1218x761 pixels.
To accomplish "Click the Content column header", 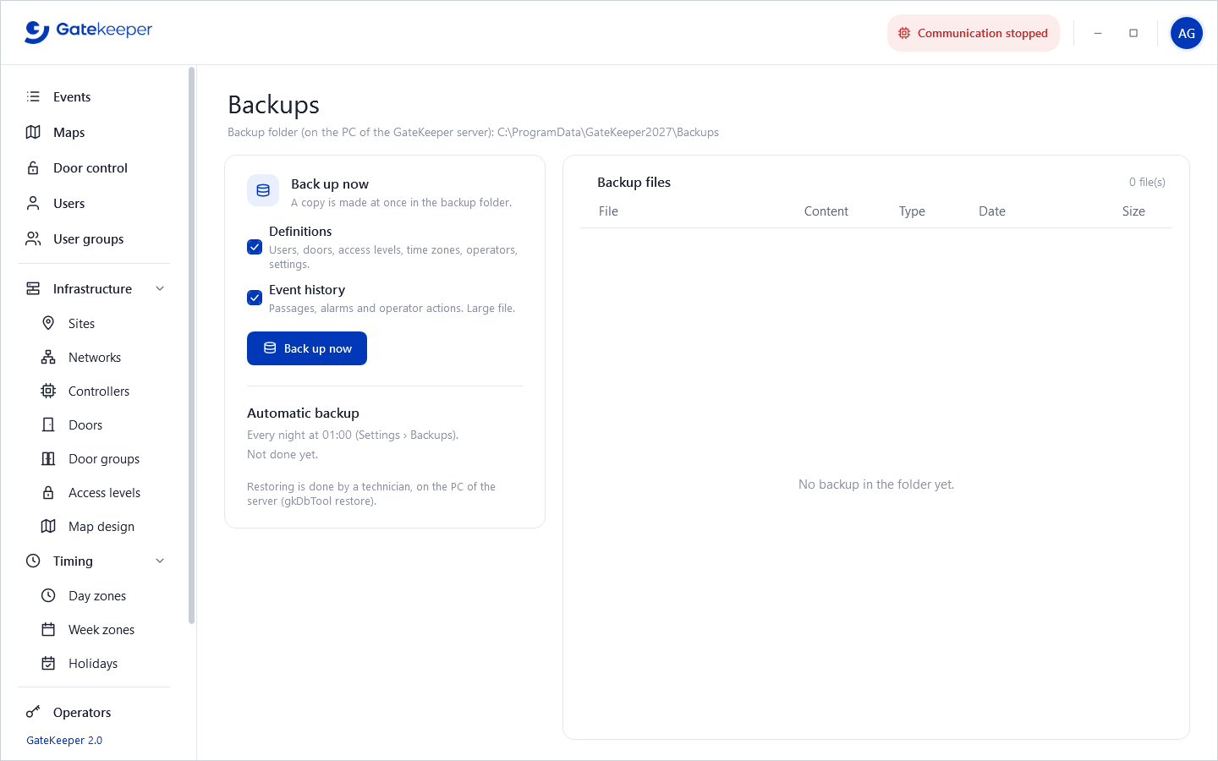I will [826, 211].
